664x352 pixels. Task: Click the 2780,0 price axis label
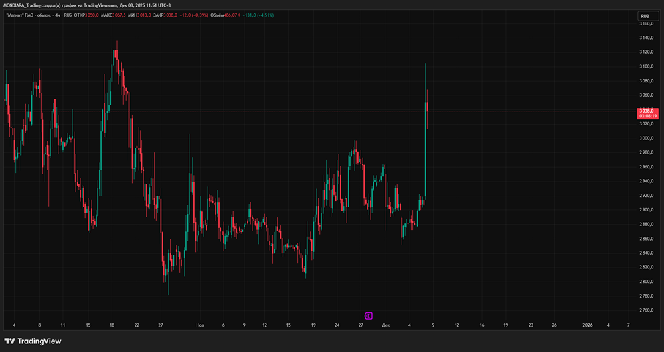(x=647, y=296)
